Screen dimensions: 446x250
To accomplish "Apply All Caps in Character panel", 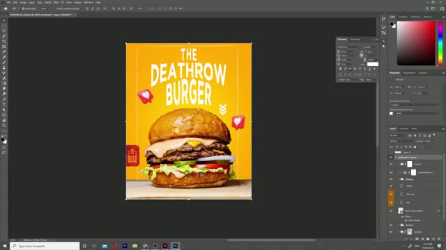I will pos(350,69).
